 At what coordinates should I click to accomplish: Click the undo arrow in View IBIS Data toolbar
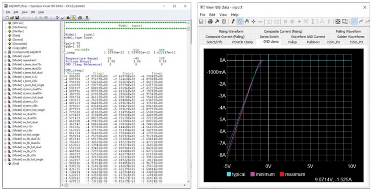(269, 22)
